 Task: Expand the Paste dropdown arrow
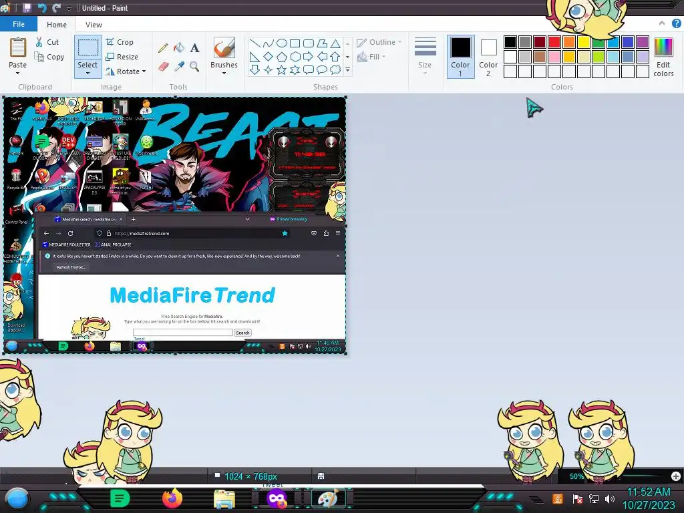[x=17, y=73]
